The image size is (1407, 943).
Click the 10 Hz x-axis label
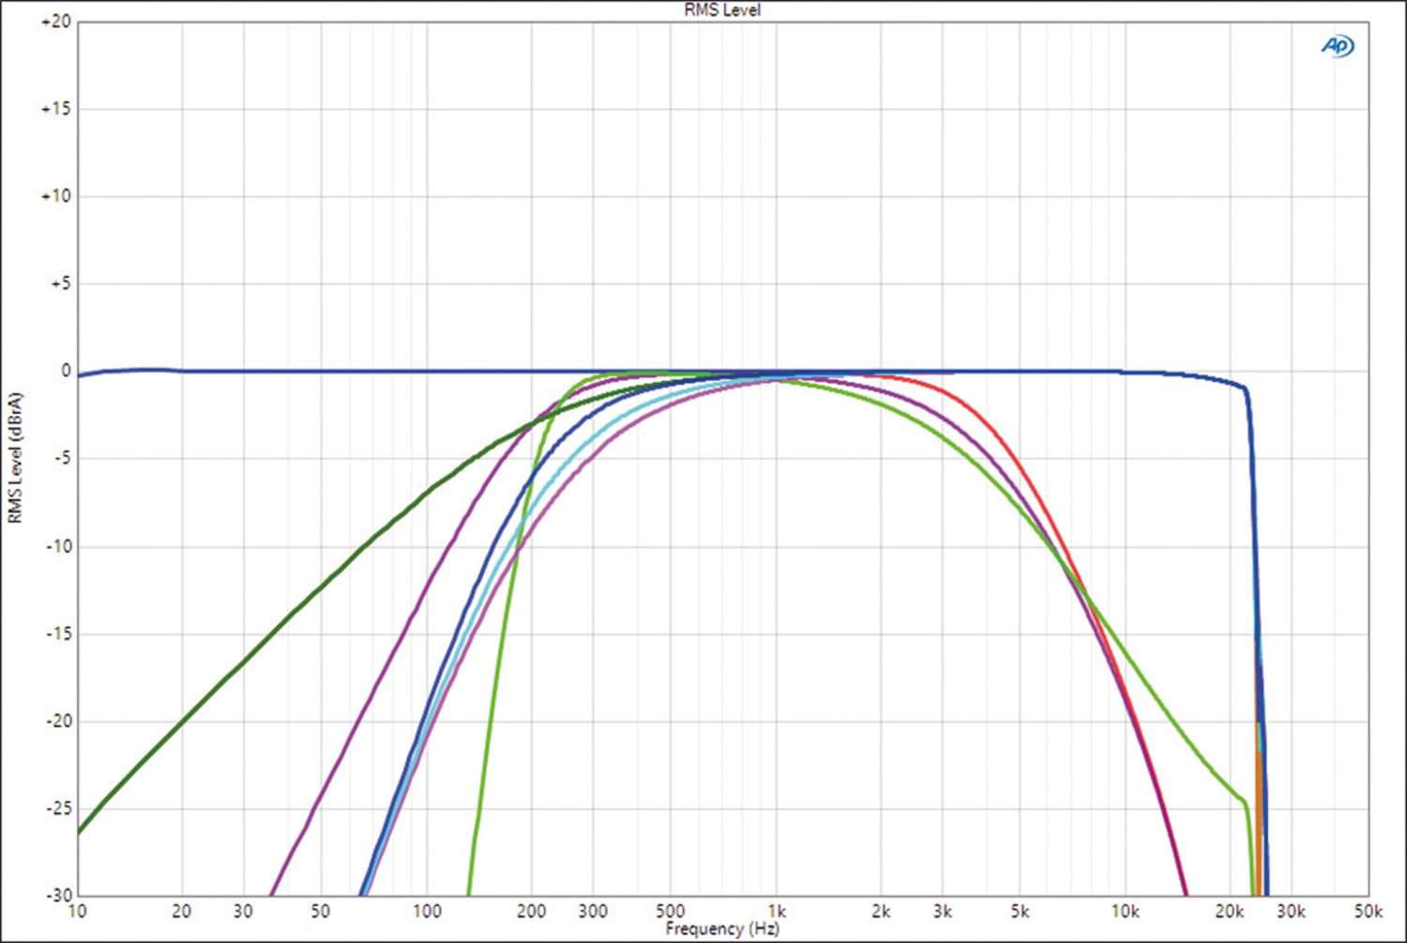[77, 911]
